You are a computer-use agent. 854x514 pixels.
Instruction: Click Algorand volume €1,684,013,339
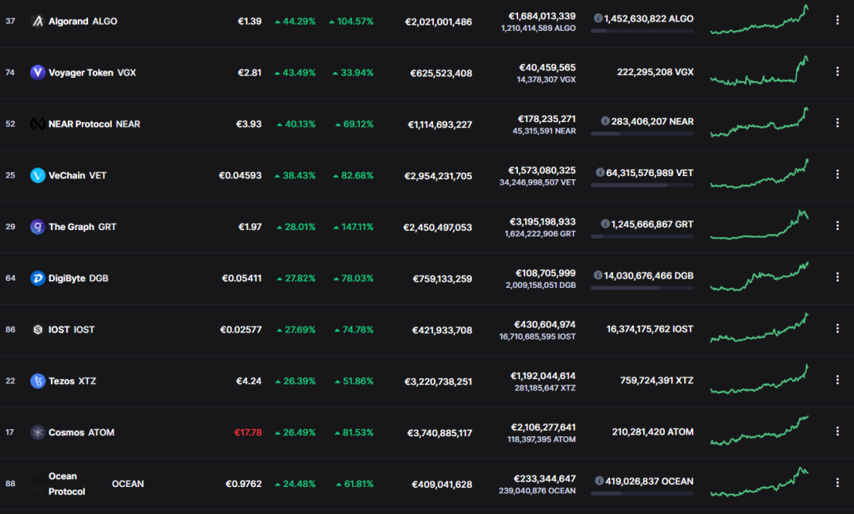point(542,17)
